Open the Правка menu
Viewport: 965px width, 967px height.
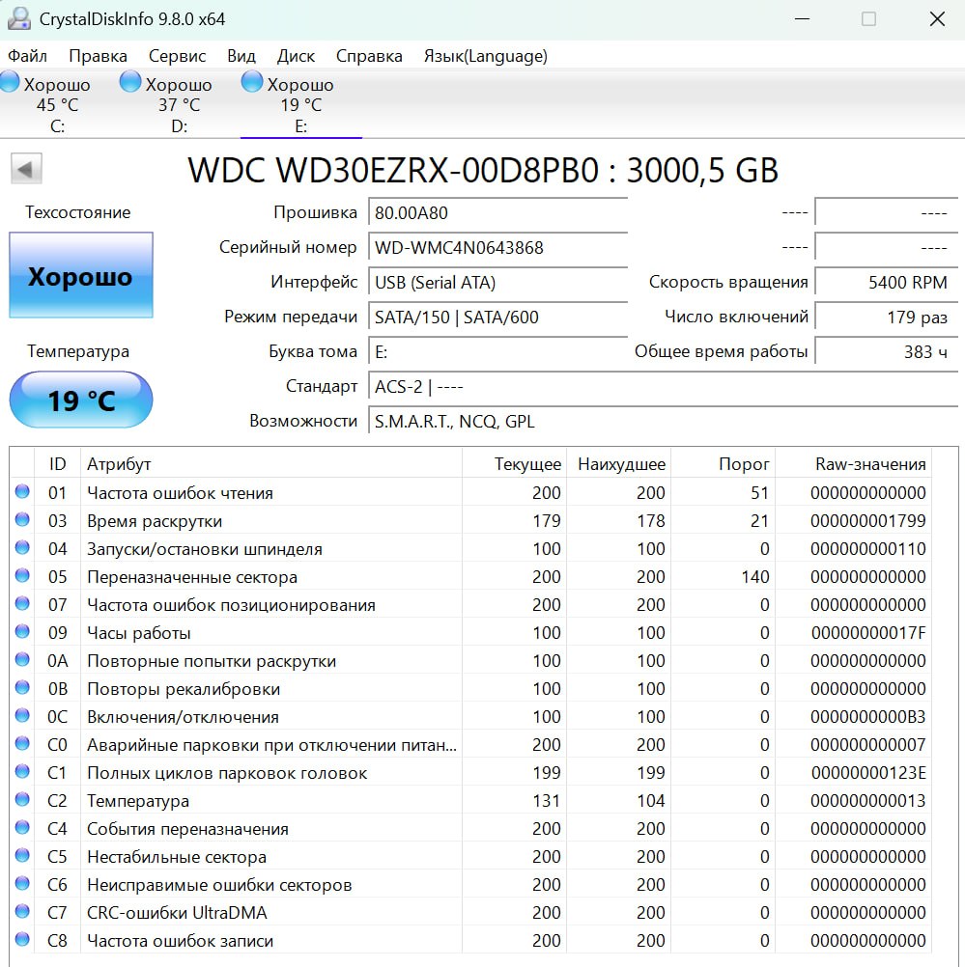(98, 56)
